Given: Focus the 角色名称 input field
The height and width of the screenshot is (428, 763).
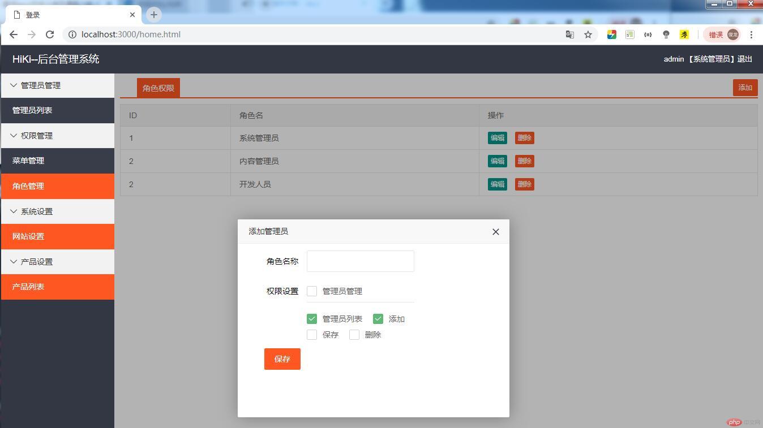Looking at the screenshot, I should (x=361, y=261).
